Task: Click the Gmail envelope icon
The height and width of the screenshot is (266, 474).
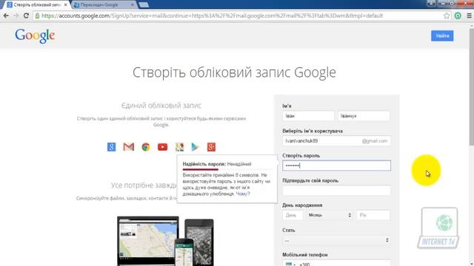Action: click(x=128, y=147)
